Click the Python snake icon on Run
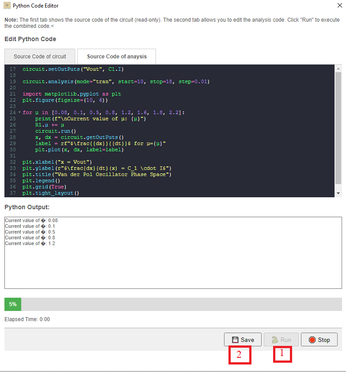350x372 pixels. [x=274, y=340]
